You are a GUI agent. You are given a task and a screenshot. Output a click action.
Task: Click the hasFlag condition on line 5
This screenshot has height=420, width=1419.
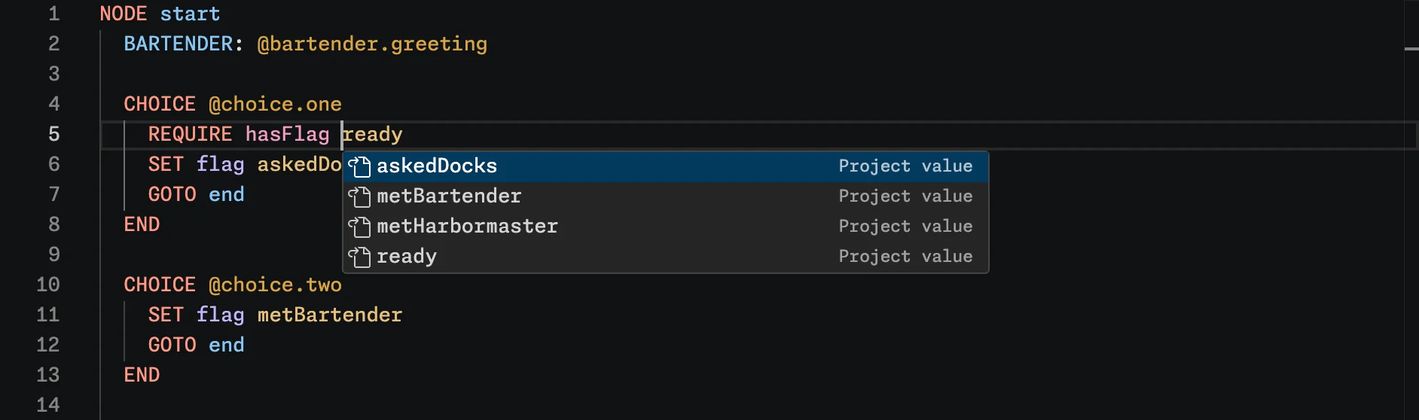click(x=287, y=135)
